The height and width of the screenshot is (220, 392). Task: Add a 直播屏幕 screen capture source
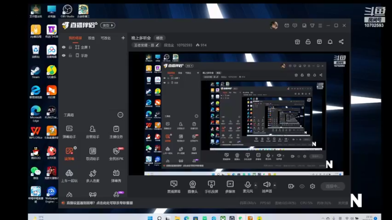pyautogui.click(x=174, y=187)
